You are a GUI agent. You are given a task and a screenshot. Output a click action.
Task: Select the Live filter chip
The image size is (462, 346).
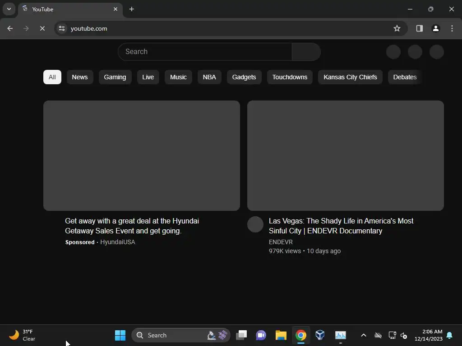148,77
